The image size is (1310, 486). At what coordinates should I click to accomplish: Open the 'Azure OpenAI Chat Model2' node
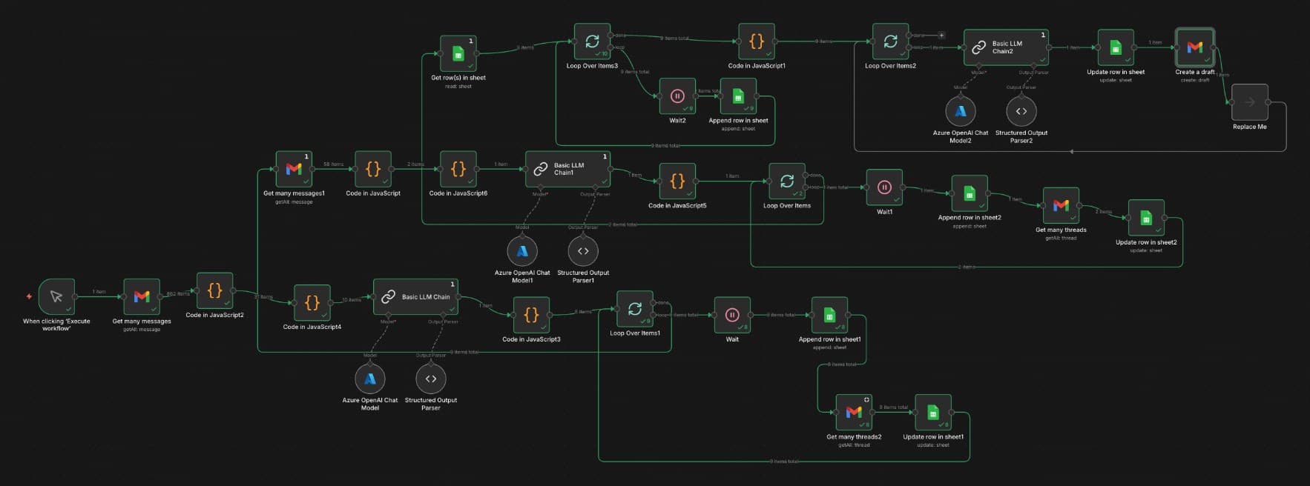[961, 111]
